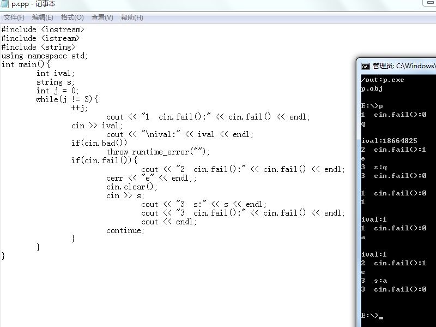The width and height of the screenshot is (436, 327).
Task: Click the continue; statement
Action: [x=125, y=230]
